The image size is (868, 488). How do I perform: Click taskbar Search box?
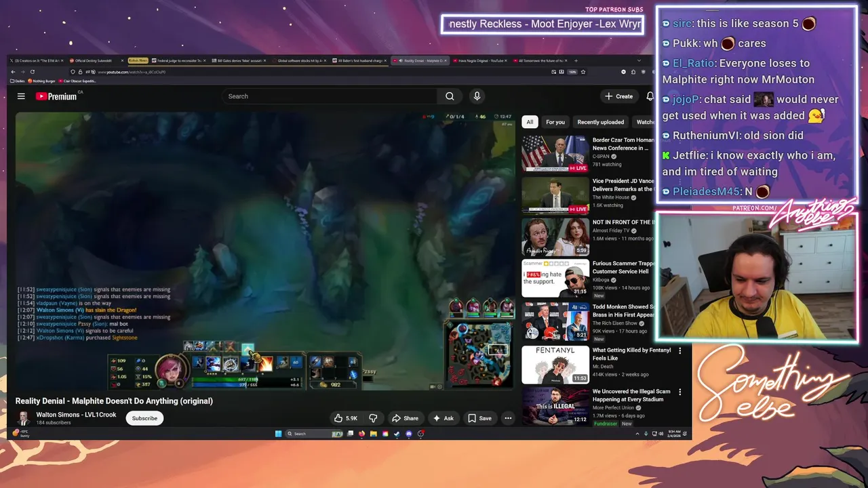click(314, 434)
